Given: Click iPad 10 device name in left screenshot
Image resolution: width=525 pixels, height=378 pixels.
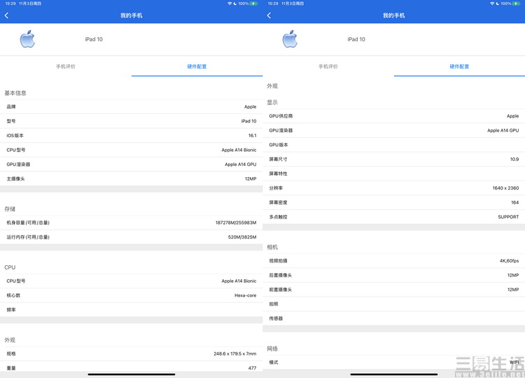Looking at the screenshot, I should (94, 39).
